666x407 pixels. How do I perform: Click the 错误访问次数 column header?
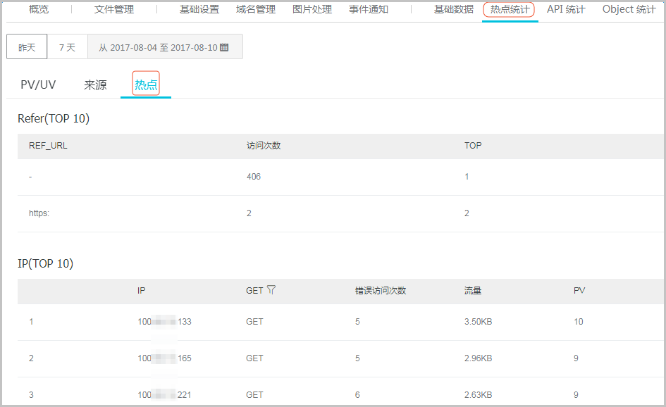[381, 291]
